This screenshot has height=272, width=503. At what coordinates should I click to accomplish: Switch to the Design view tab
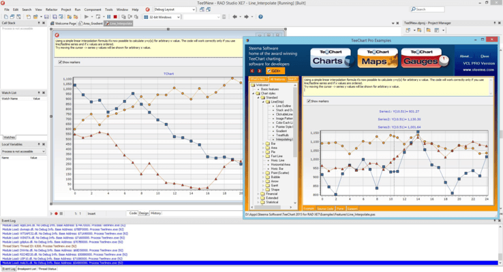(143, 213)
